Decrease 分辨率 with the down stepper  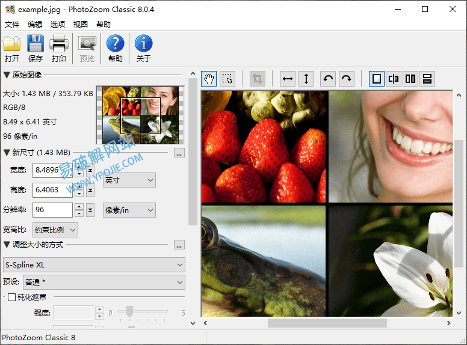pos(79,213)
